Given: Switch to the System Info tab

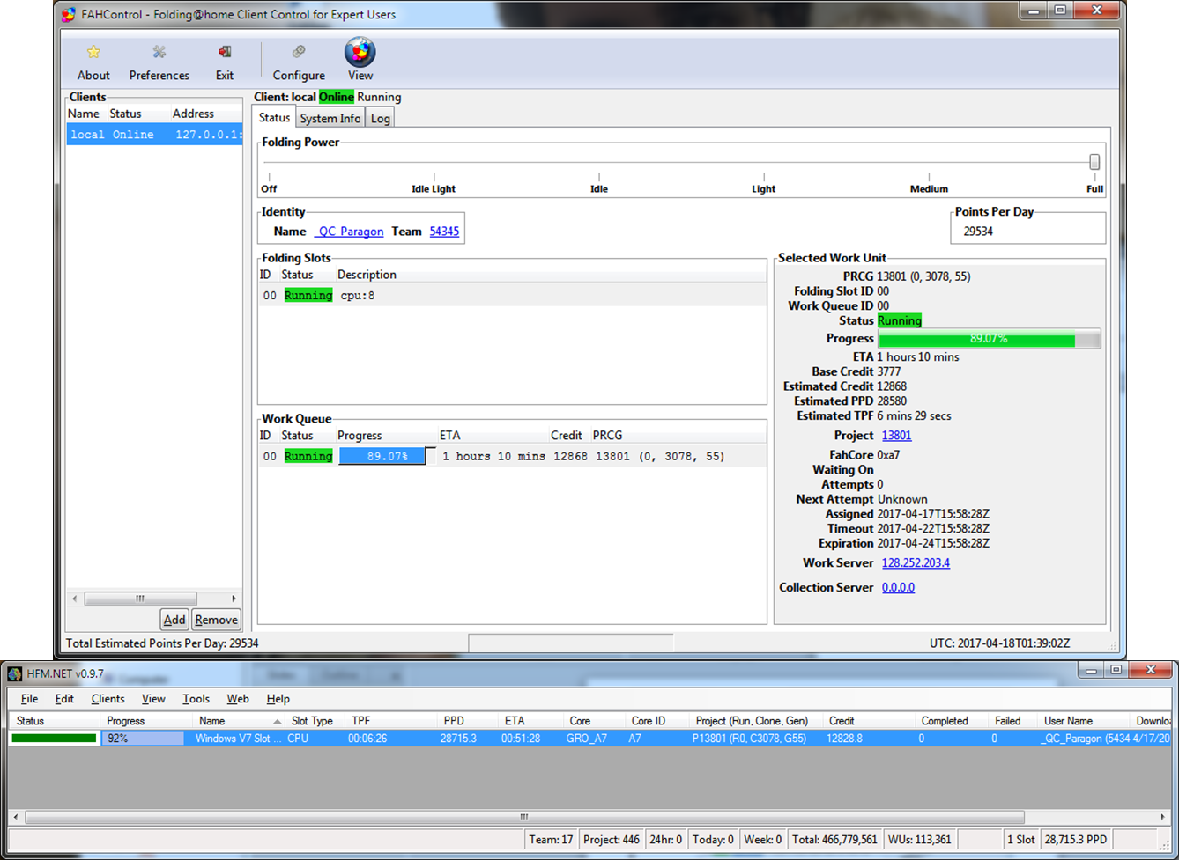Looking at the screenshot, I should (330, 117).
